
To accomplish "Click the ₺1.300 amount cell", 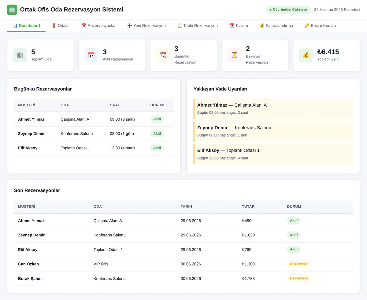I will tap(248, 264).
